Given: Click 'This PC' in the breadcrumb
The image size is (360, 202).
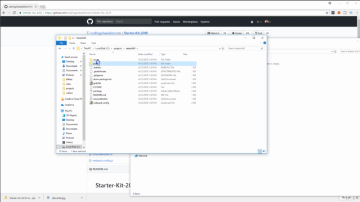Looking at the screenshot, I should coord(87,49).
